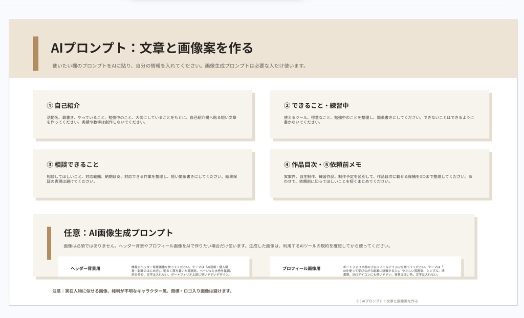Image resolution: width=524 pixels, height=318 pixels.
Task: Click the '① 自己紹介' card heading
Action: [63, 105]
